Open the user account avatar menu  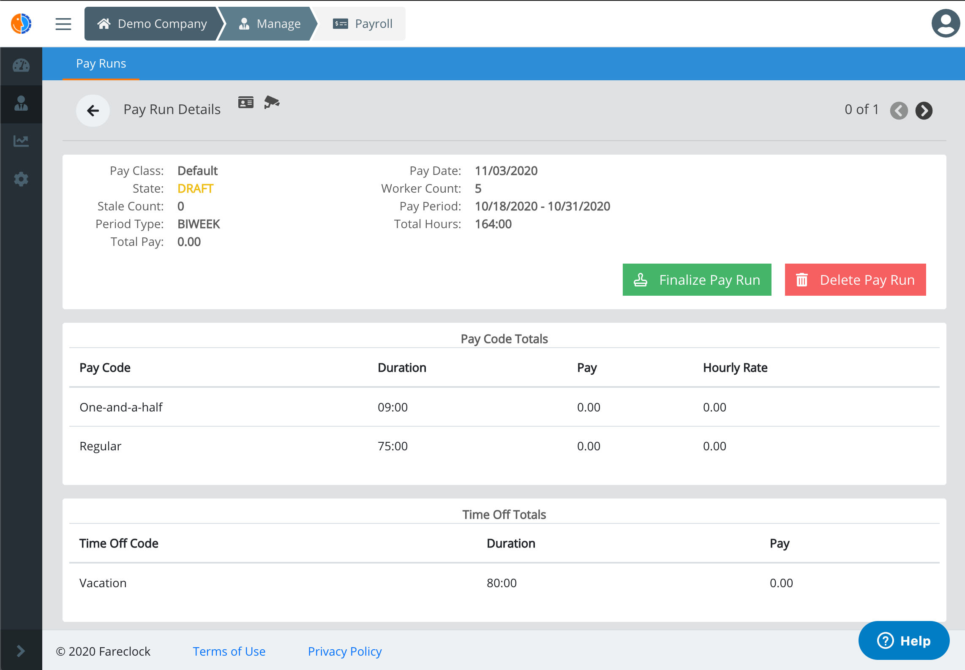(946, 24)
